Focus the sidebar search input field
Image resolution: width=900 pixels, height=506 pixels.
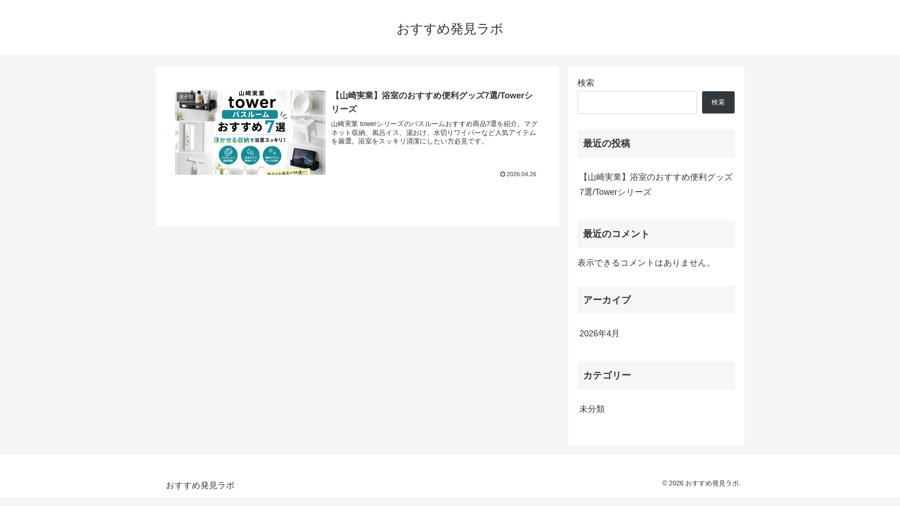coord(637,102)
